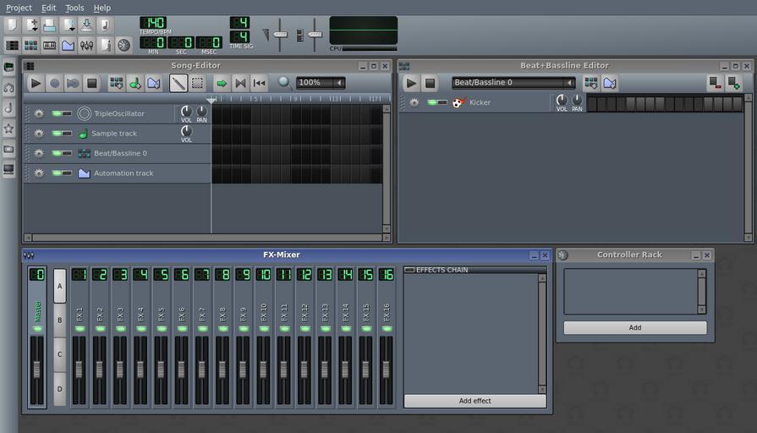Toggle mute on Kicker track
Screen dimensions: 757x433
(432, 102)
